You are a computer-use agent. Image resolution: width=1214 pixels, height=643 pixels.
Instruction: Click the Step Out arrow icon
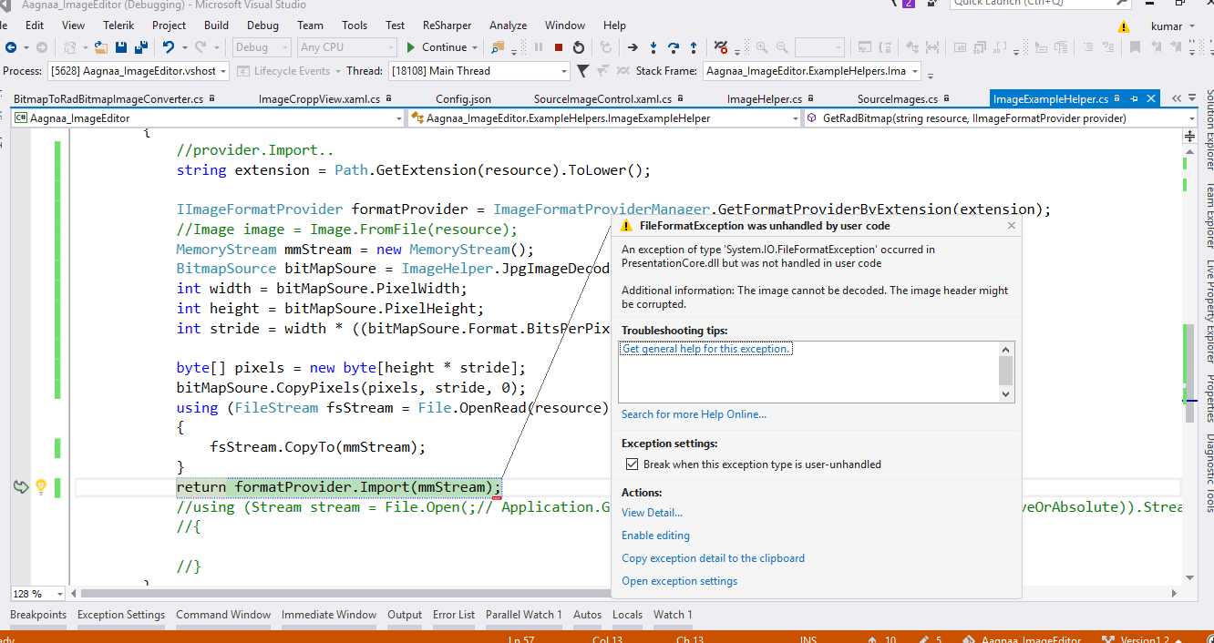(x=694, y=47)
